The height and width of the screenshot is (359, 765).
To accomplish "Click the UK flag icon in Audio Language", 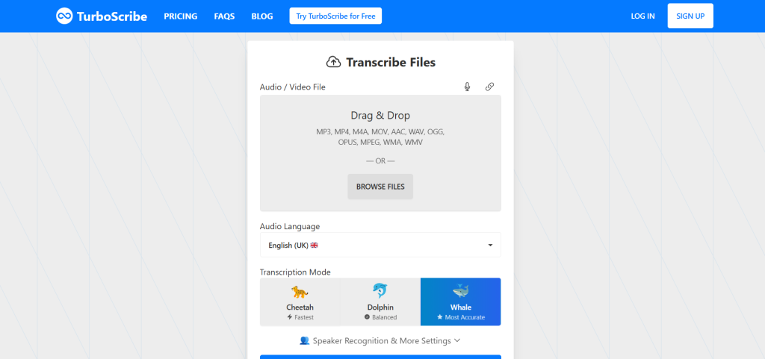I will coord(315,245).
